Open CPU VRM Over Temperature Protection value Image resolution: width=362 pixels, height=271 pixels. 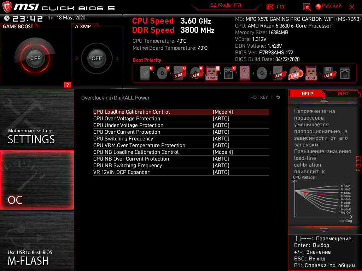pos(221,145)
